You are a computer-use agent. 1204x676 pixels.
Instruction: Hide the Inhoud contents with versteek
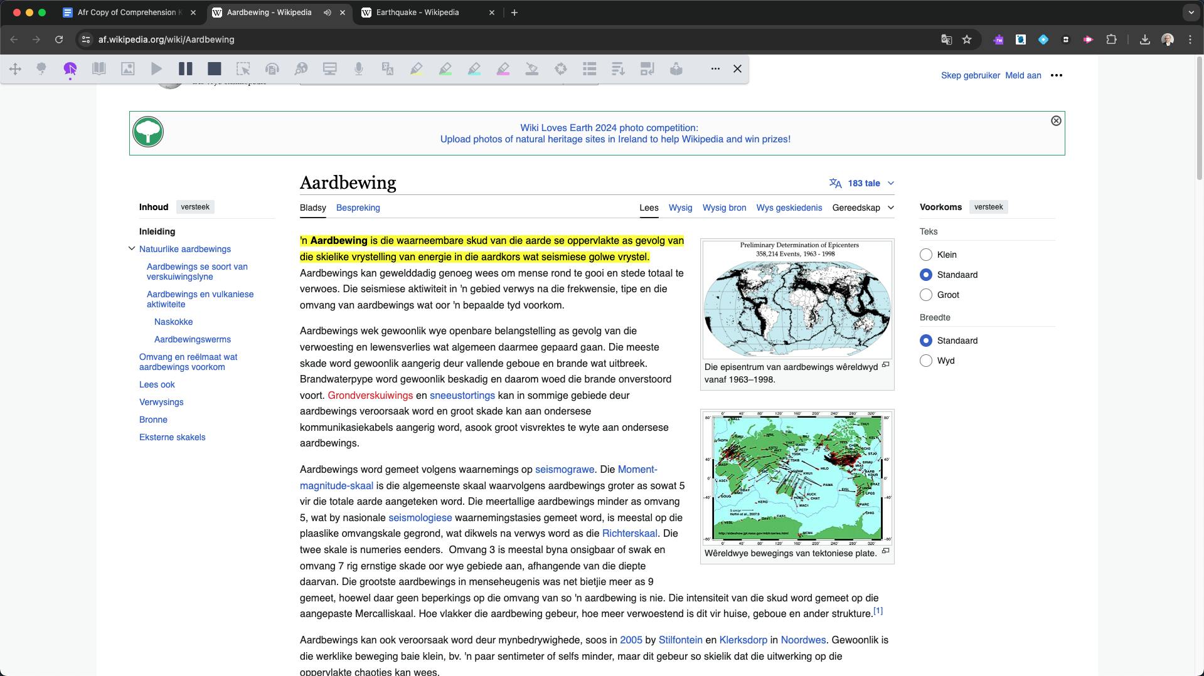tap(195, 207)
